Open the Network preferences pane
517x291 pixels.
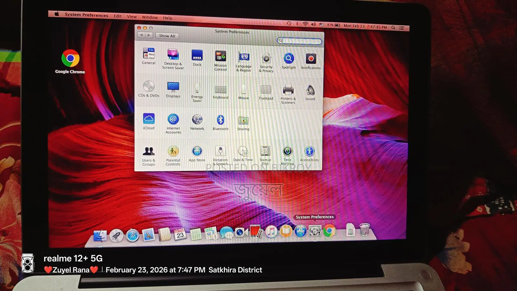tap(197, 122)
